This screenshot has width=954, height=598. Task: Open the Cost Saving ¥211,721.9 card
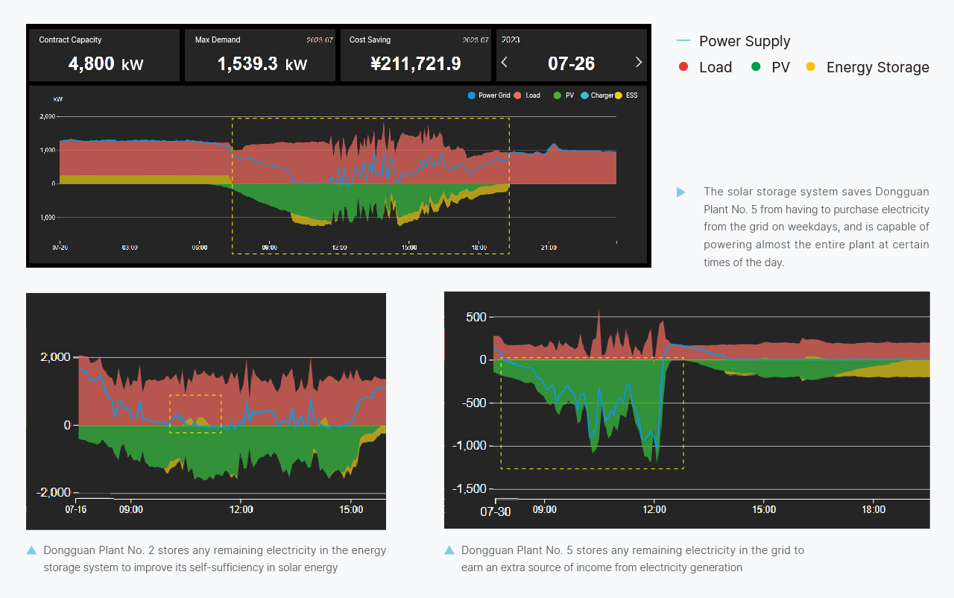coord(416,55)
